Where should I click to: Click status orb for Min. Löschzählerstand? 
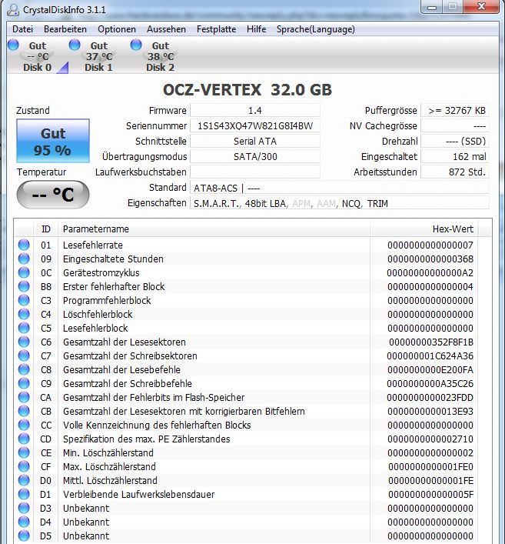[24, 452]
